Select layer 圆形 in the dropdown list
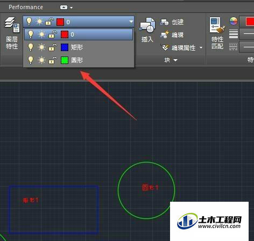Image resolution: width=254 pixels, height=241 pixels. tap(79, 60)
